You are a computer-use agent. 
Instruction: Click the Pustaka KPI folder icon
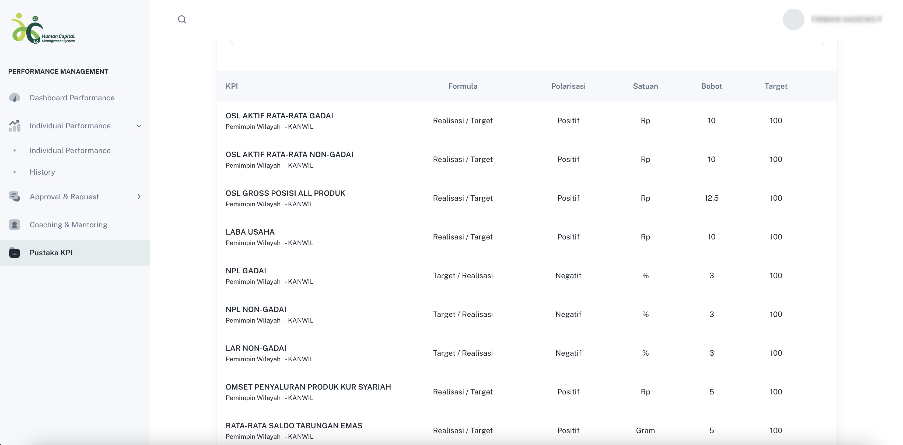(14, 253)
